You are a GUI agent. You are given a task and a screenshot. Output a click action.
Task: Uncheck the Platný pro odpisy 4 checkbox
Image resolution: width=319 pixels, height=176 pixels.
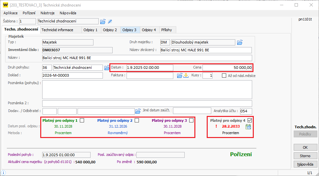point(249,120)
